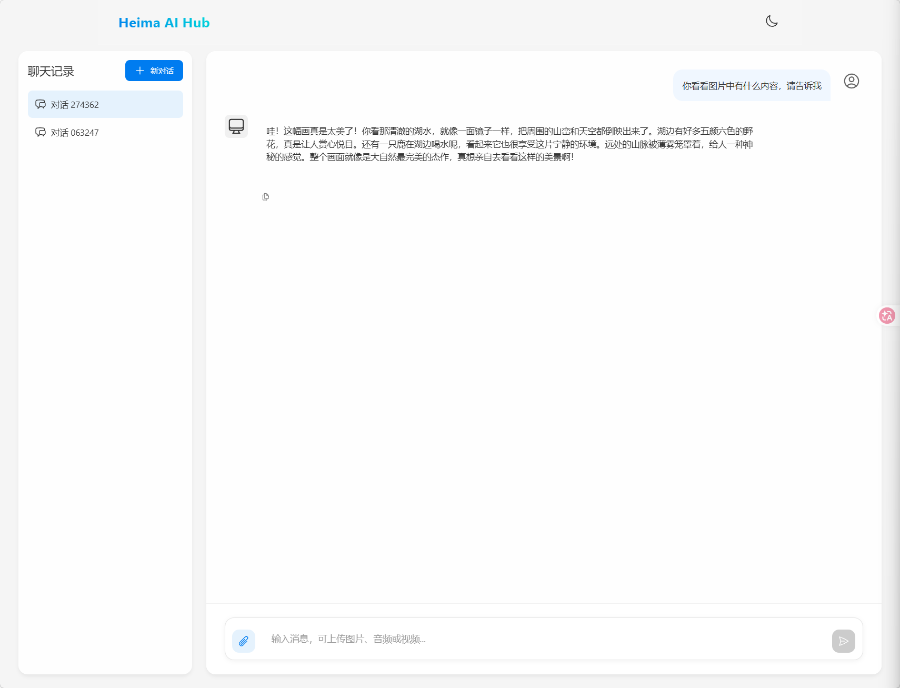Click the paperclip attachment icon
The width and height of the screenshot is (900, 688).
coord(243,641)
